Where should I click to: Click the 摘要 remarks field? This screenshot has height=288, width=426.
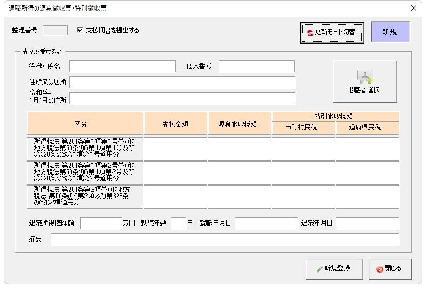click(225, 239)
